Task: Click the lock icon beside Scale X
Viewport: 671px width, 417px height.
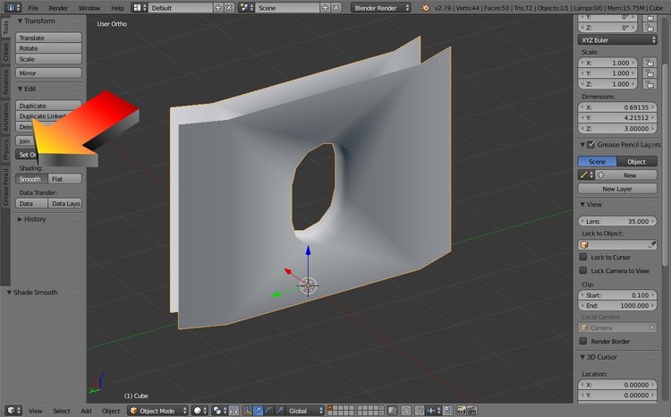Action: point(650,63)
